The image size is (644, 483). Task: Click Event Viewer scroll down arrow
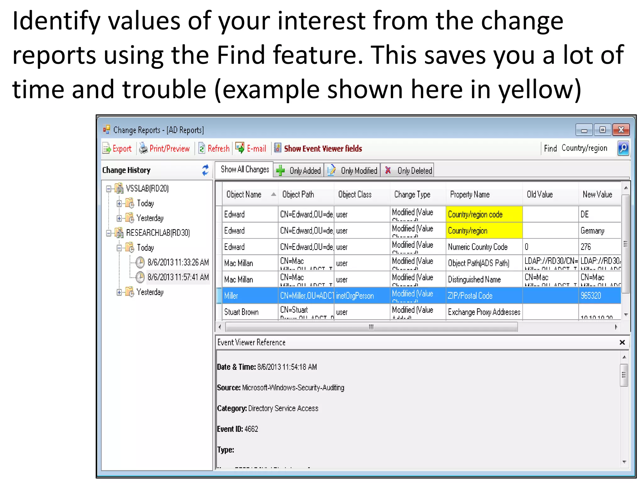click(x=624, y=462)
